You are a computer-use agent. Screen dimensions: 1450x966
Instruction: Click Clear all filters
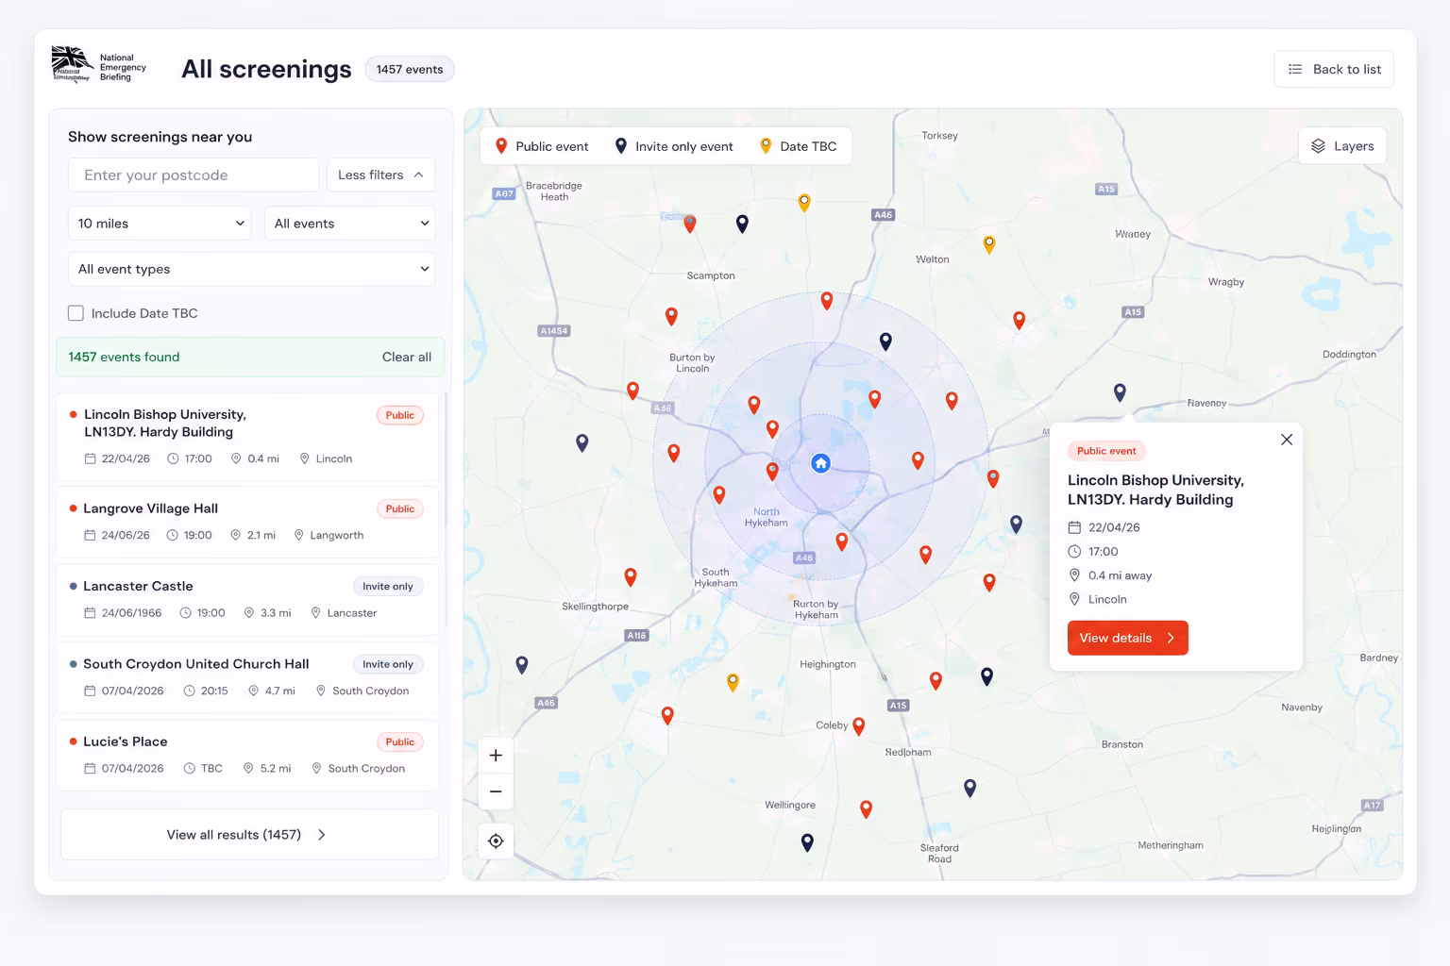tap(407, 357)
